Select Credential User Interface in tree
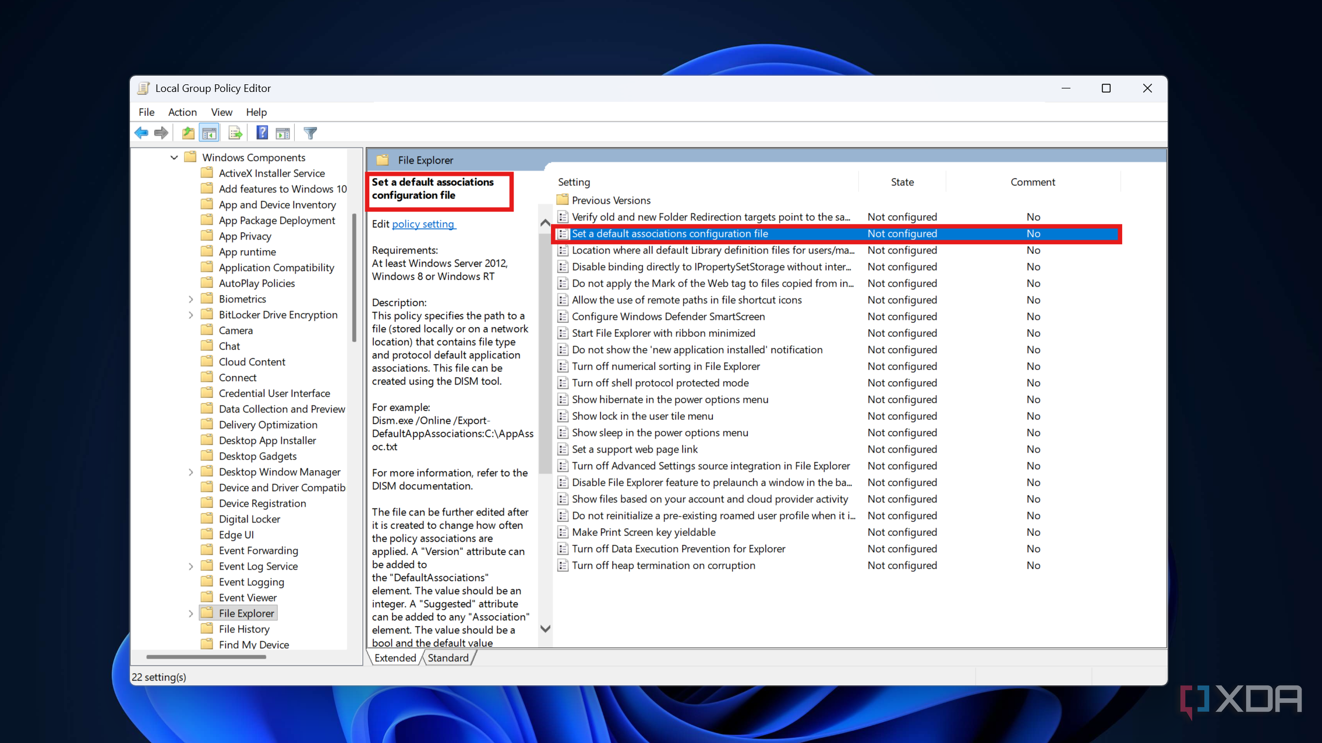 (274, 393)
